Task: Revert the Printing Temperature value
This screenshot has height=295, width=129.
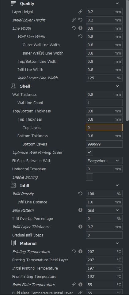Action: click(74, 252)
